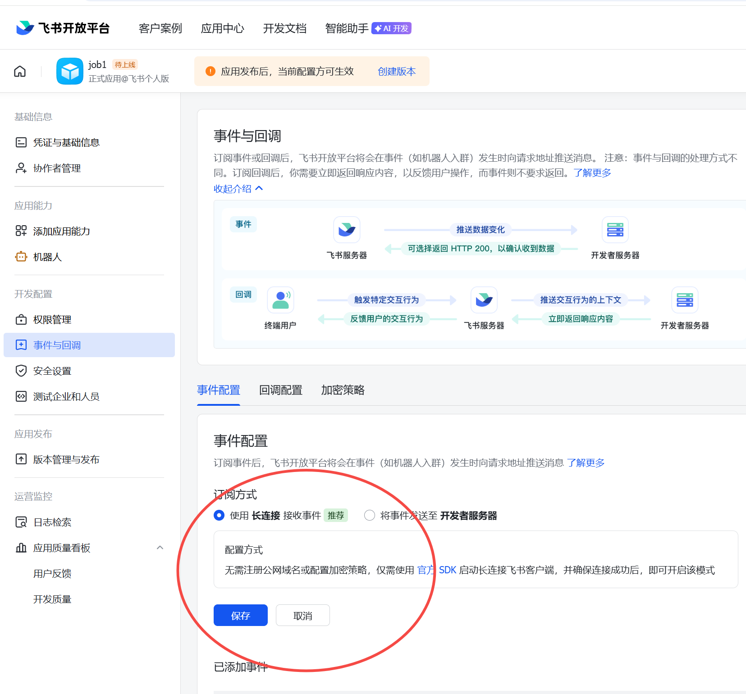Open 智能助手 in top navigation

(347, 28)
